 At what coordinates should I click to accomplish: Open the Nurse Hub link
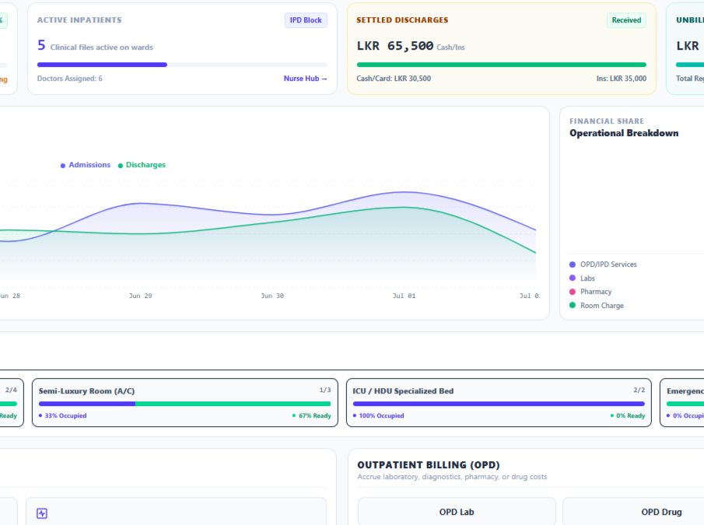coord(305,79)
